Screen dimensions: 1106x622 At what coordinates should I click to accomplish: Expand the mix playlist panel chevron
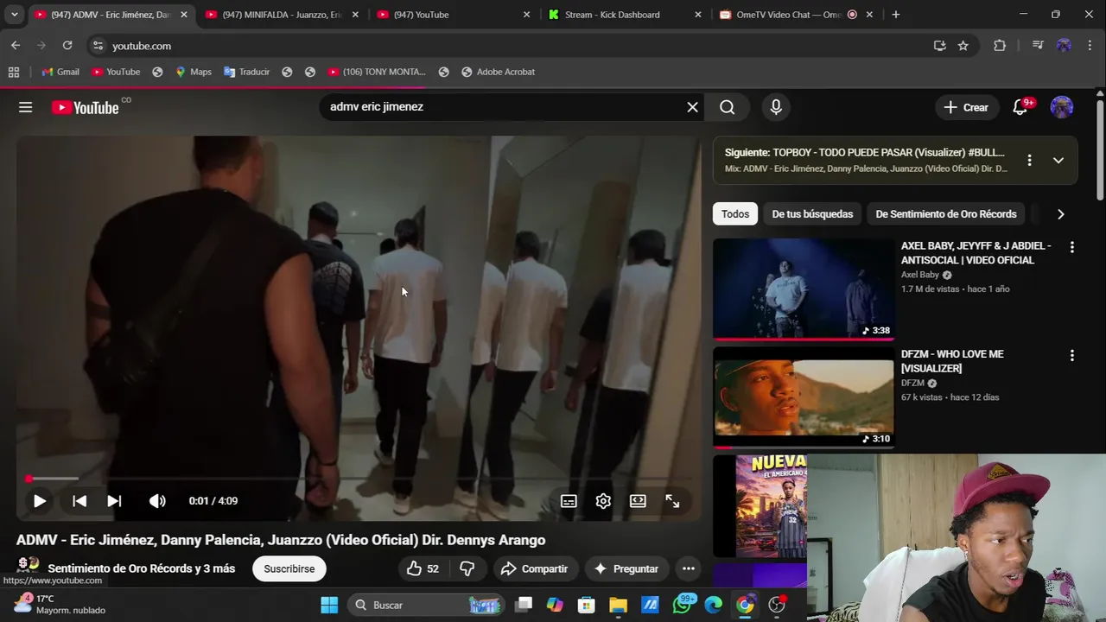click(x=1058, y=160)
